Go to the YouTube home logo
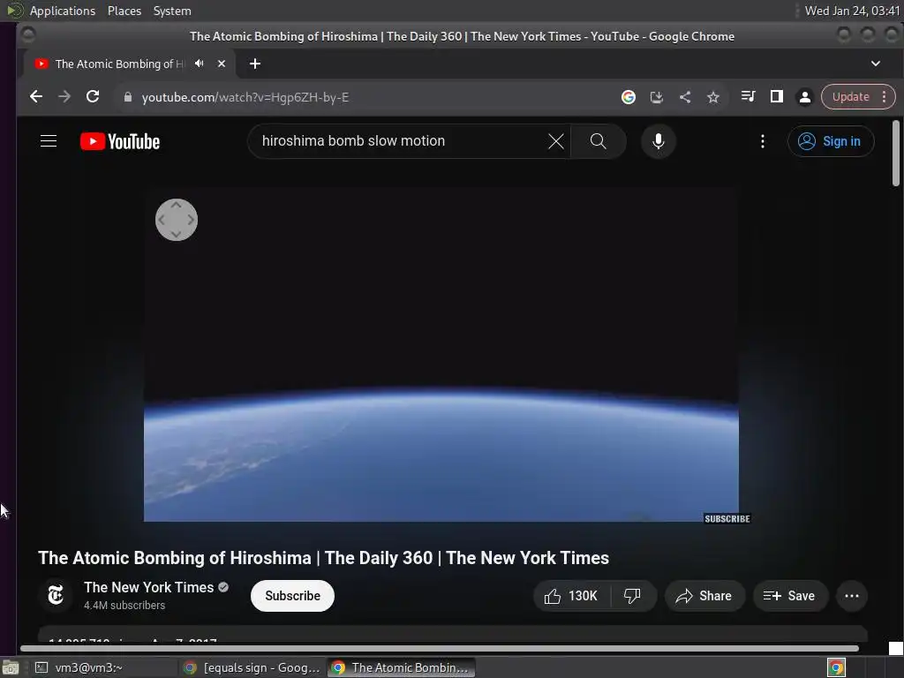904x678 pixels. [120, 141]
